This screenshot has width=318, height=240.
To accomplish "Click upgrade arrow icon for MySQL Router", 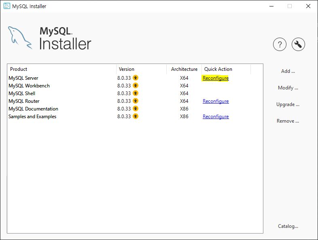I will [x=136, y=101].
